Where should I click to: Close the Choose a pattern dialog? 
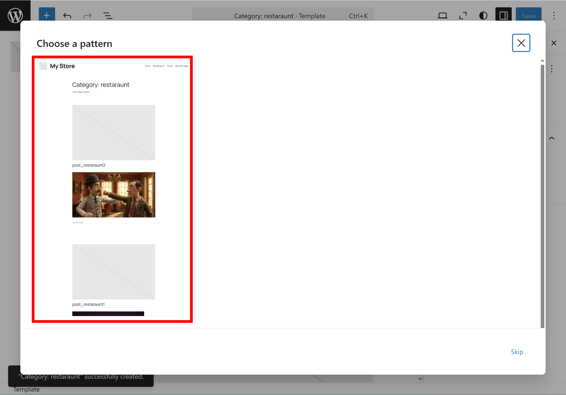pyautogui.click(x=521, y=43)
